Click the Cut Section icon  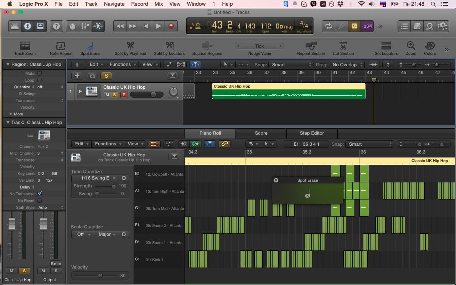pyautogui.click(x=343, y=46)
